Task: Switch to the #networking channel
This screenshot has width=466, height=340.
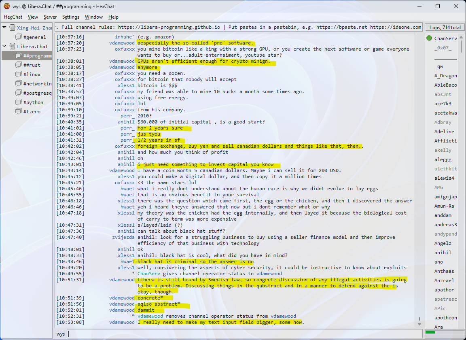Action: tap(37, 84)
